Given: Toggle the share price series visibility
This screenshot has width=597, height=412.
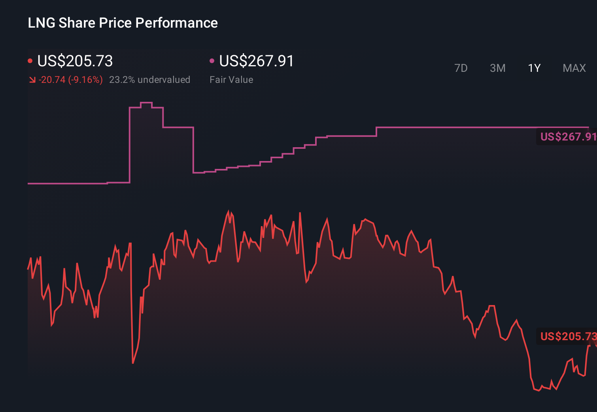Looking at the screenshot, I should (x=30, y=60).
